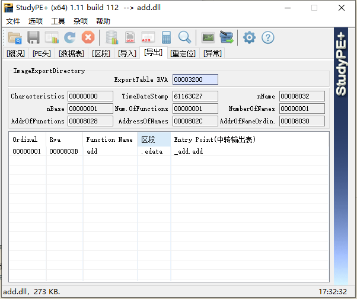Open the 杂项 menu
Viewport: 357px width, 299px height.
pyautogui.click(x=81, y=21)
